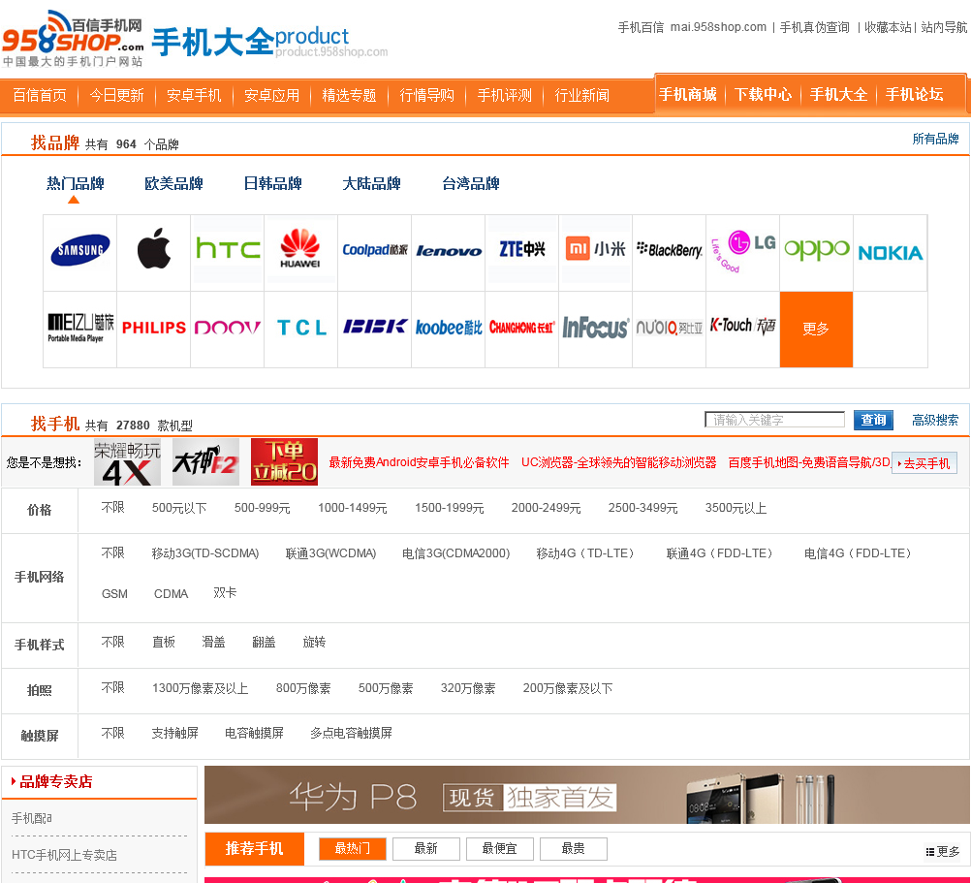Go to 下载中心 navigation item
The height and width of the screenshot is (883, 971).
click(x=763, y=94)
